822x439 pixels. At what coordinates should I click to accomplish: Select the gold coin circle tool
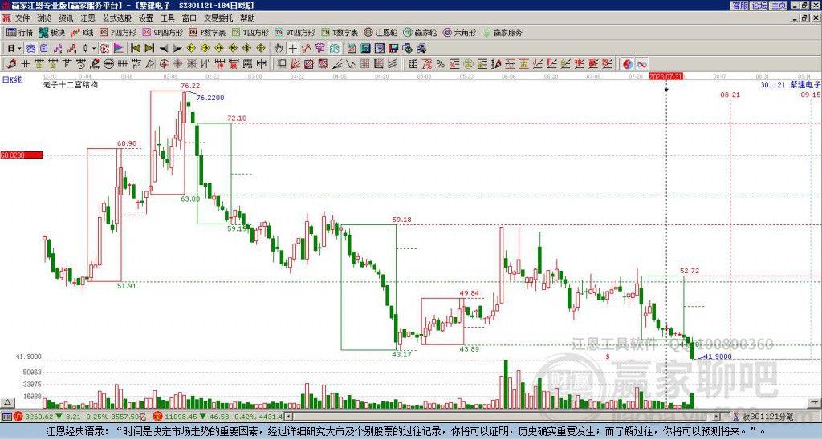468,64
